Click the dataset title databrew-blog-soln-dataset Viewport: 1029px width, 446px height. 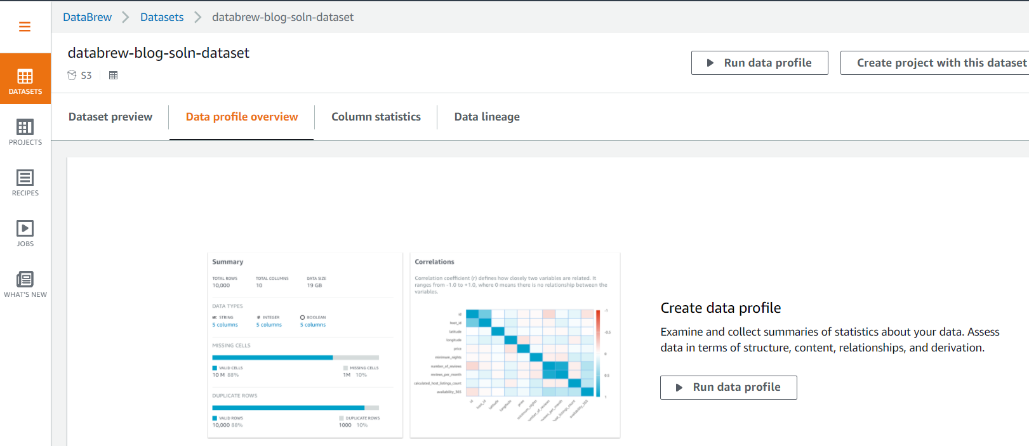point(159,53)
